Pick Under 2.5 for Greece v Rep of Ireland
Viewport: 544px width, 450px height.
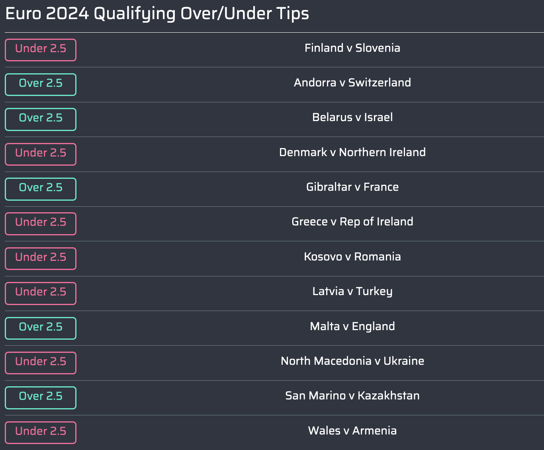tap(41, 223)
